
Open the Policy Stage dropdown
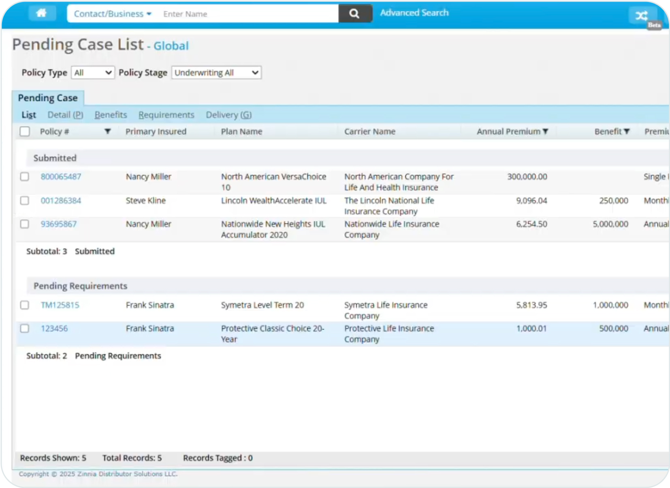216,73
